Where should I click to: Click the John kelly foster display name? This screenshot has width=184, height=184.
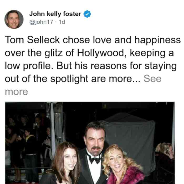coord(55,14)
